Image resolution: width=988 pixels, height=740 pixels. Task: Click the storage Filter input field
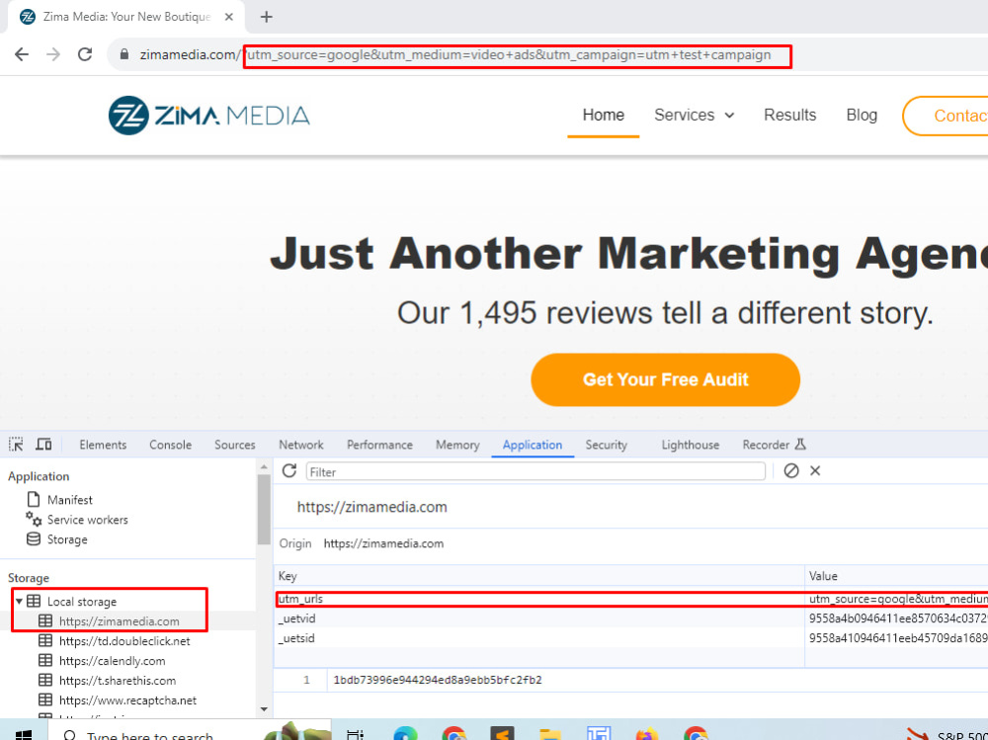coord(535,471)
